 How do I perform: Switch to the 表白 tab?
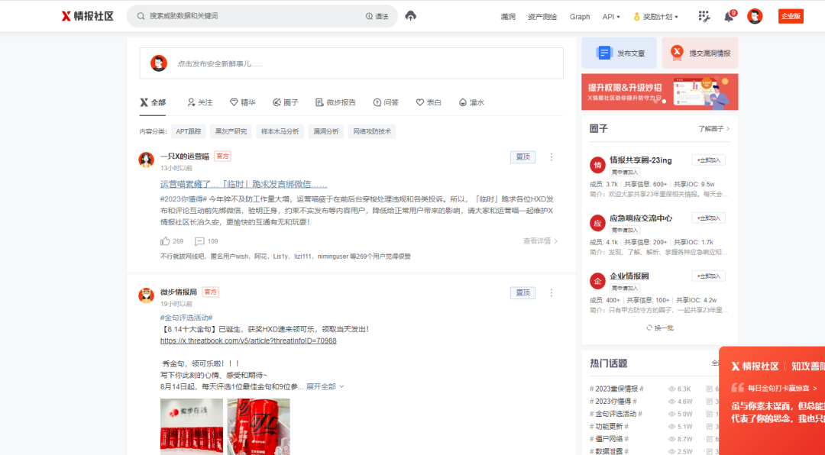[x=429, y=102]
